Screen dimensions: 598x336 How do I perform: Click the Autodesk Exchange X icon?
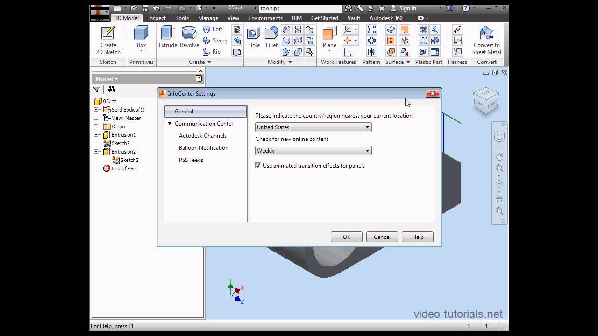tap(449, 8)
